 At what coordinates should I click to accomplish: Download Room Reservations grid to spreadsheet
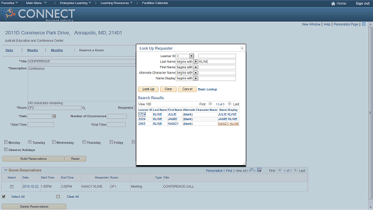click(259, 170)
